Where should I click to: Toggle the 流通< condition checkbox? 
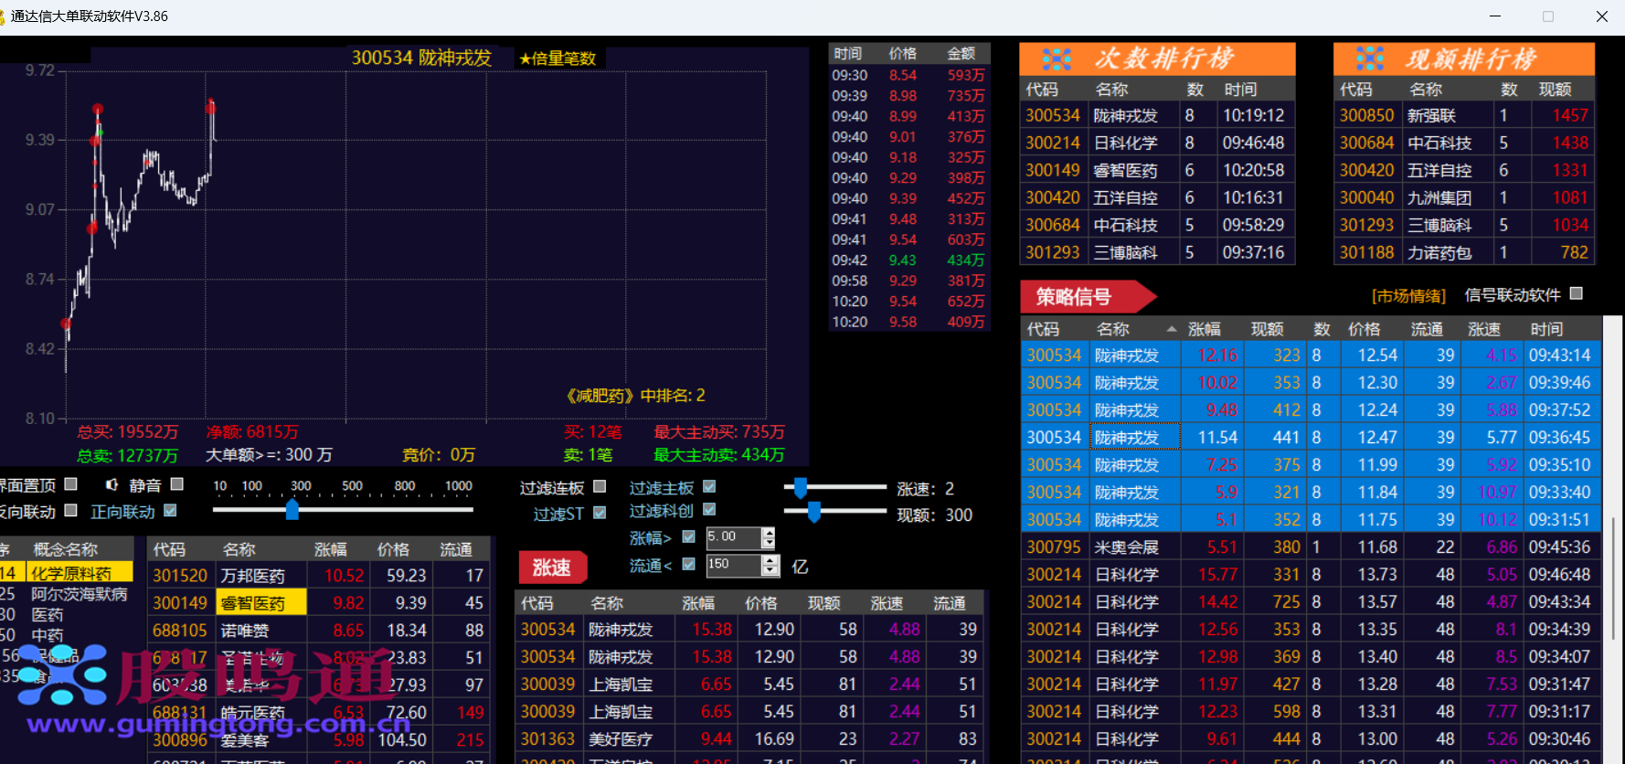tap(689, 565)
